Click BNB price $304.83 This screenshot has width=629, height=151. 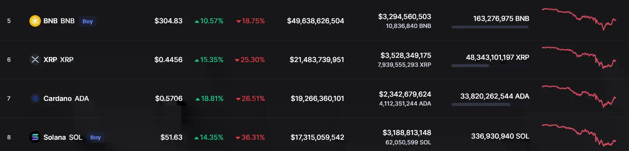coord(168,21)
